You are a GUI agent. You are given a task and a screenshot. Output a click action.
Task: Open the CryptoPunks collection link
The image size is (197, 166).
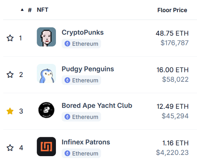pyautogui.click(x=83, y=32)
